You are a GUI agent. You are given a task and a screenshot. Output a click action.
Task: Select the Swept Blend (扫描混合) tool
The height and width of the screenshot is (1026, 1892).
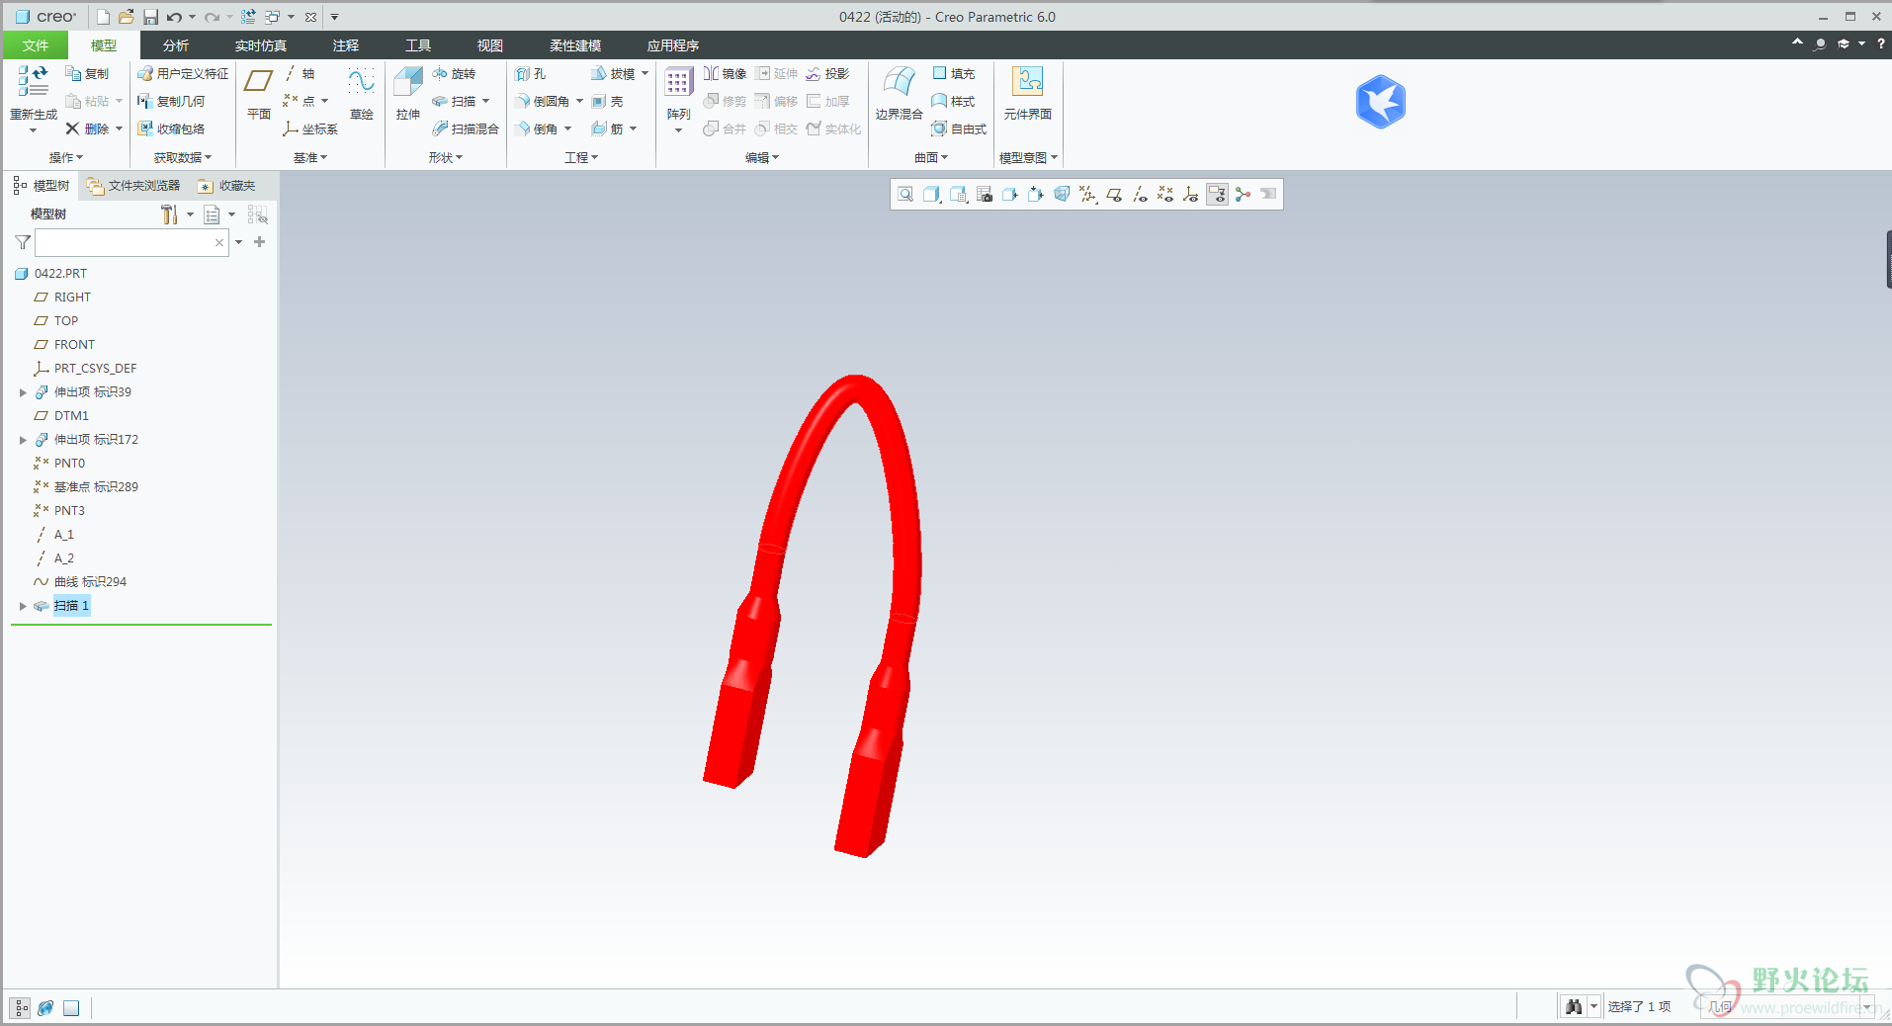point(466,129)
